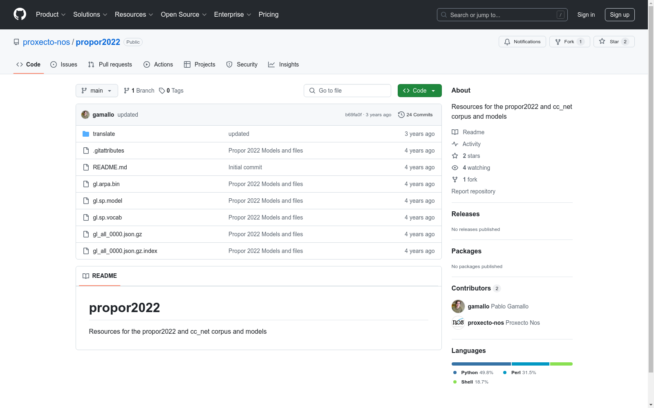Click the gl.sp.vocab file icon
This screenshot has height=408, width=654.
[86, 217]
